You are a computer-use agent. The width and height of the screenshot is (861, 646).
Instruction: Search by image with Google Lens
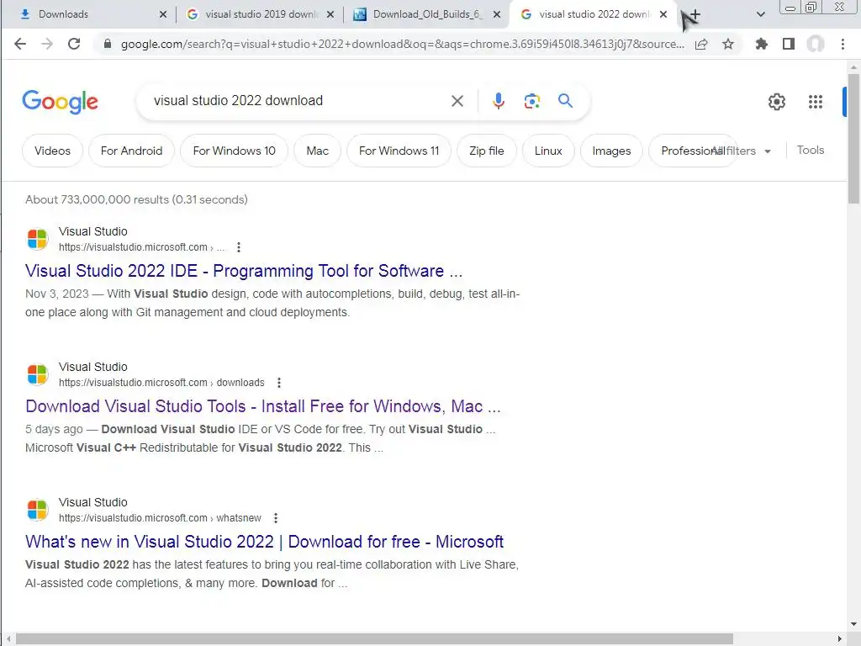531,101
